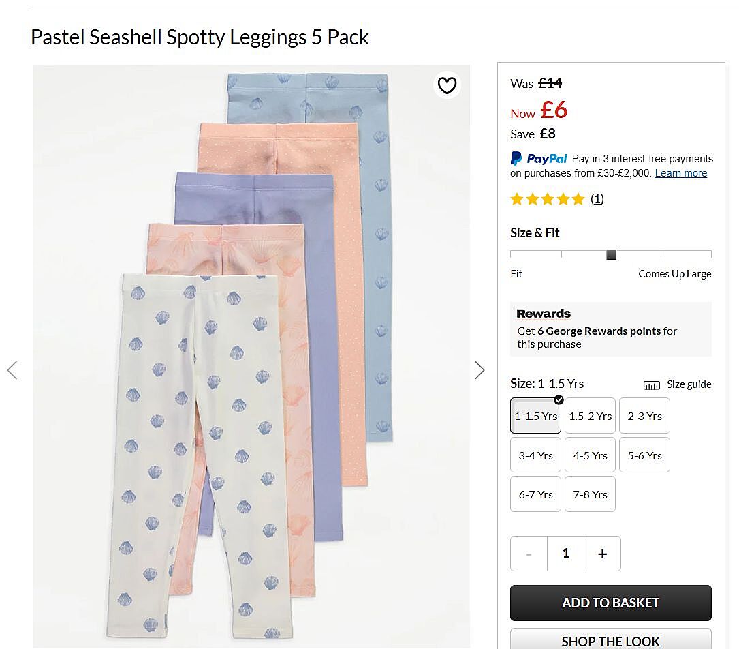
Task: Go to previous product image arrow
Action: coord(12,370)
